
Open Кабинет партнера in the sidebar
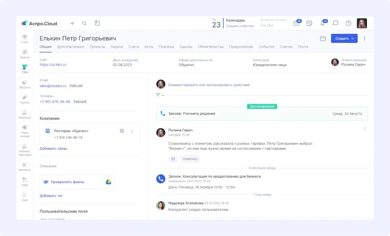25,150
